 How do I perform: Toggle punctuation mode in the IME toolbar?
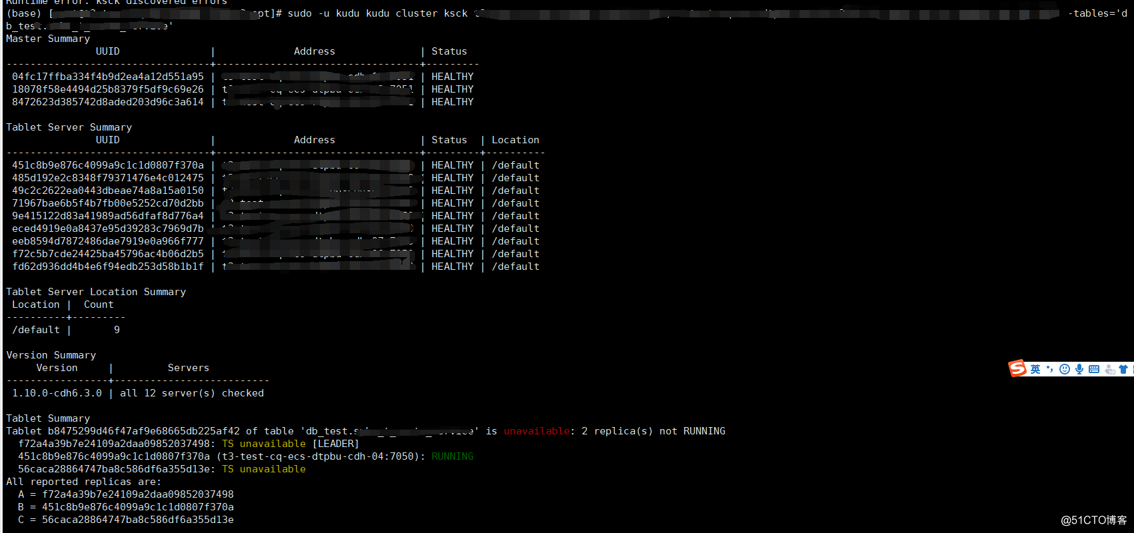pyautogui.click(x=1050, y=369)
